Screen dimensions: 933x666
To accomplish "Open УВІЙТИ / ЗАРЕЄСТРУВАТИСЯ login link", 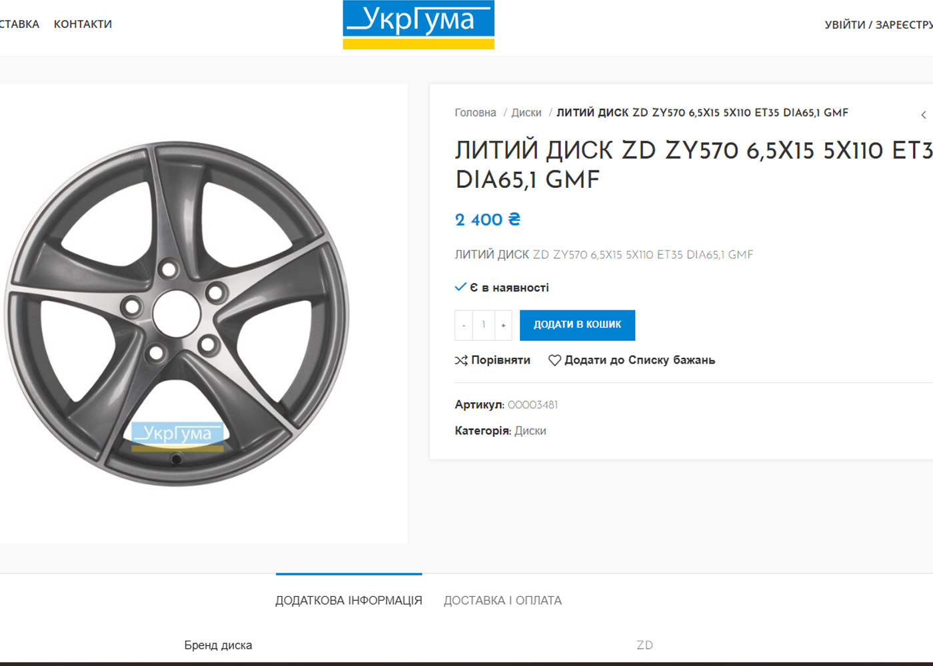I will click(x=878, y=25).
